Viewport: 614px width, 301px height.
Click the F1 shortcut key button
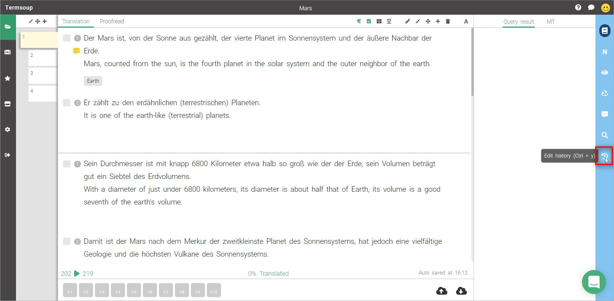pyautogui.click(x=70, y=290)
